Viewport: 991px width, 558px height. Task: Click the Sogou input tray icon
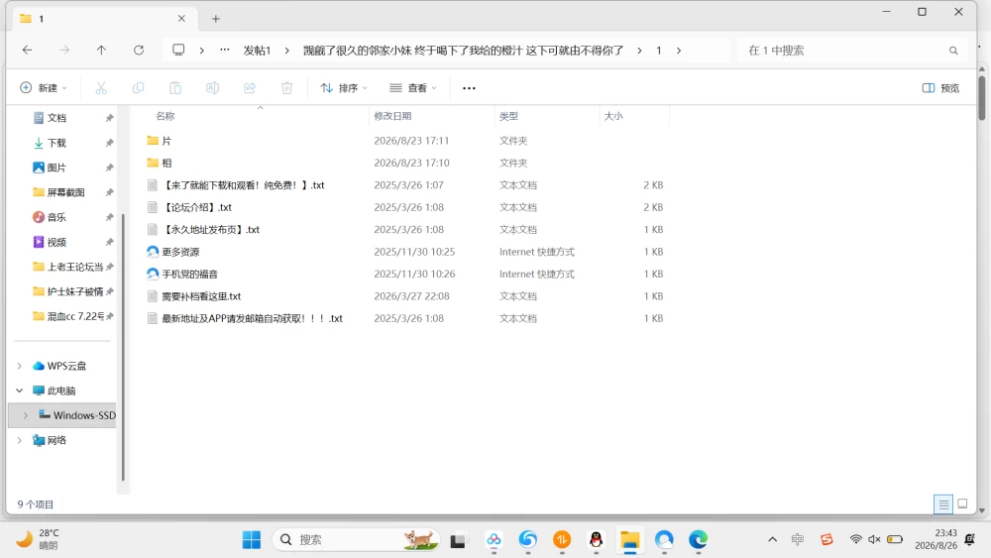point(826,539)
